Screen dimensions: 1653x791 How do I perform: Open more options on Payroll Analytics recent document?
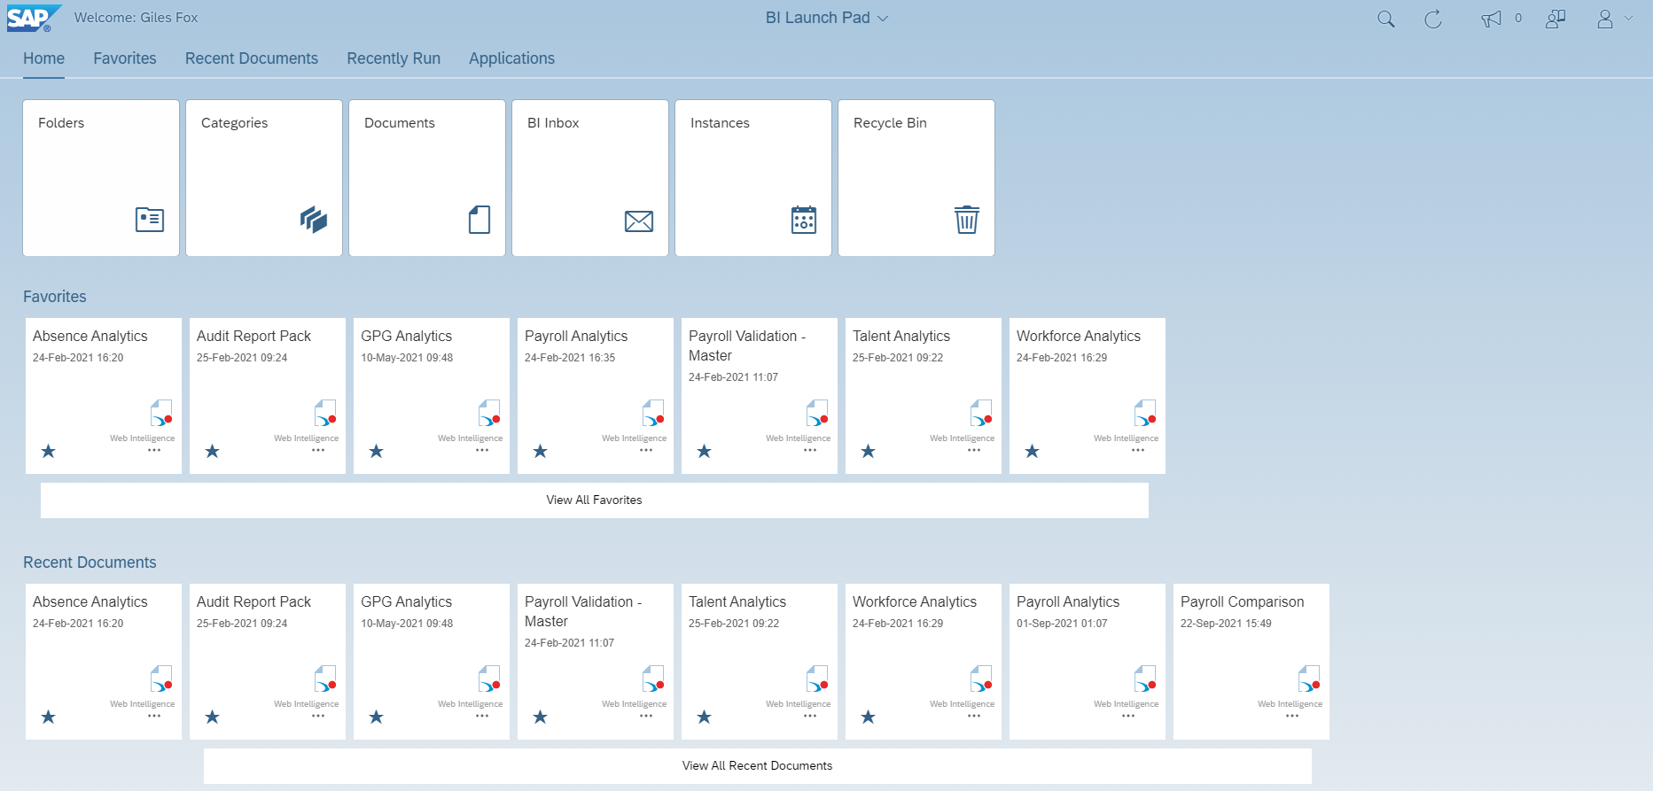[1128, 717]
